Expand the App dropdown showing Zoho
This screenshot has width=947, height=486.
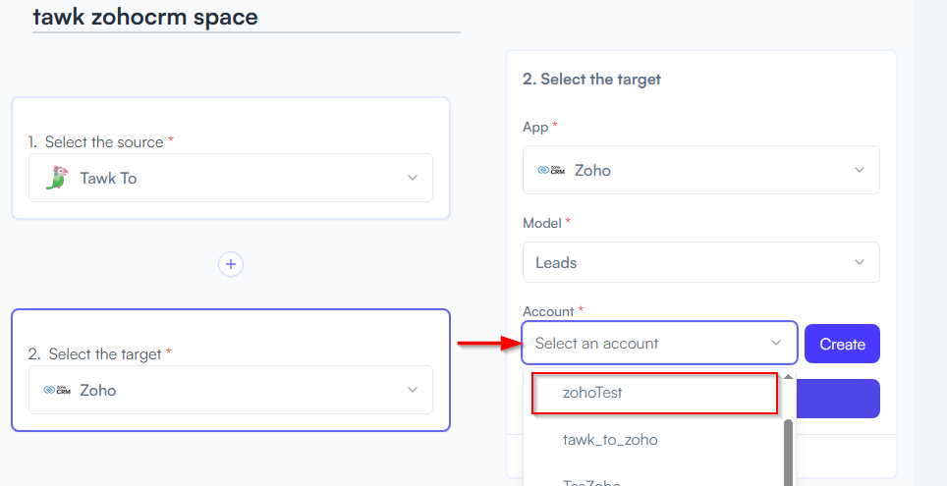tap(700, 170)
